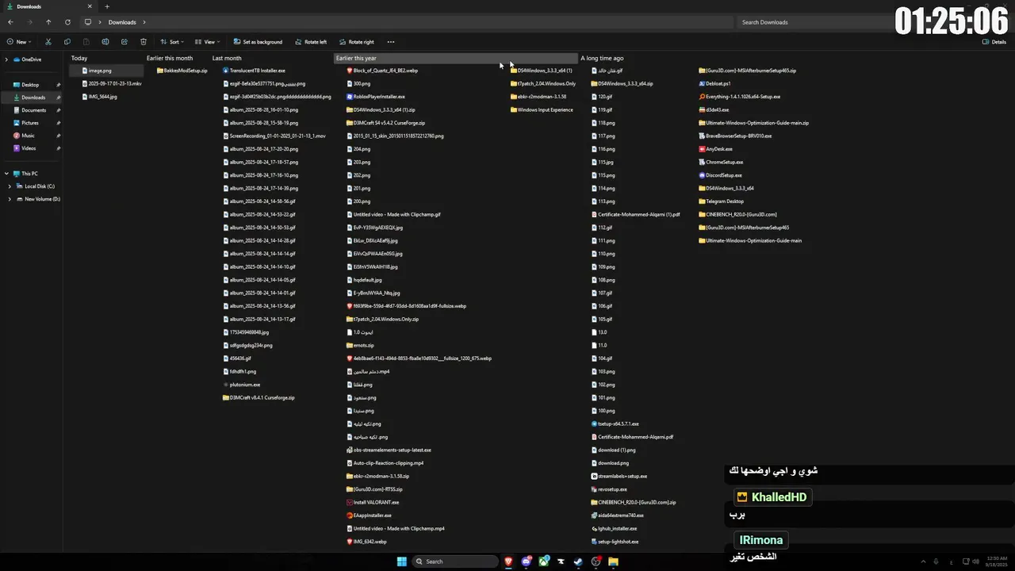Open File Explorer taskbar icon

(x=613, y=561)
